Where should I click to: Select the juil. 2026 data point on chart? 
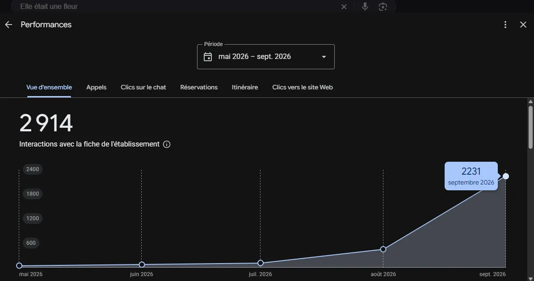(x=261, y=263)
